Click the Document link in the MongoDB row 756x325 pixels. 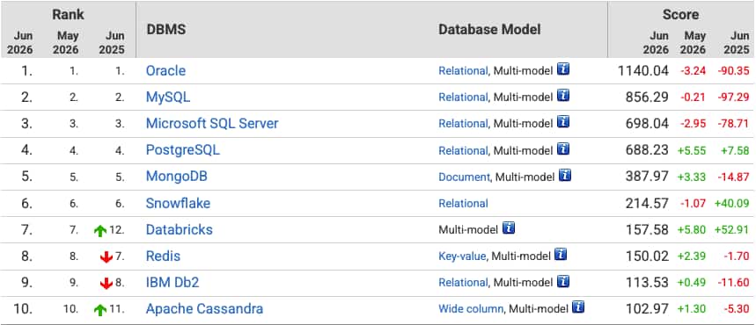coord(464,177)
